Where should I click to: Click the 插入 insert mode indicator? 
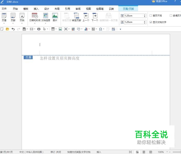[99, 152]
